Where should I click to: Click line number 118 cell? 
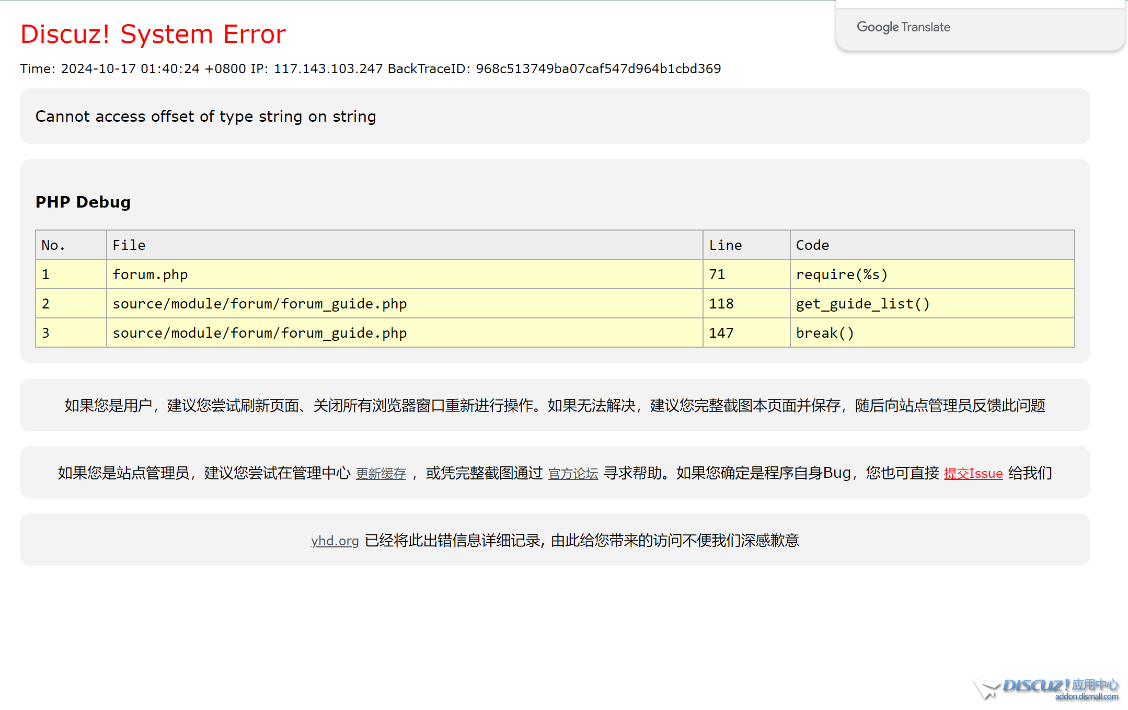point(721,304)
